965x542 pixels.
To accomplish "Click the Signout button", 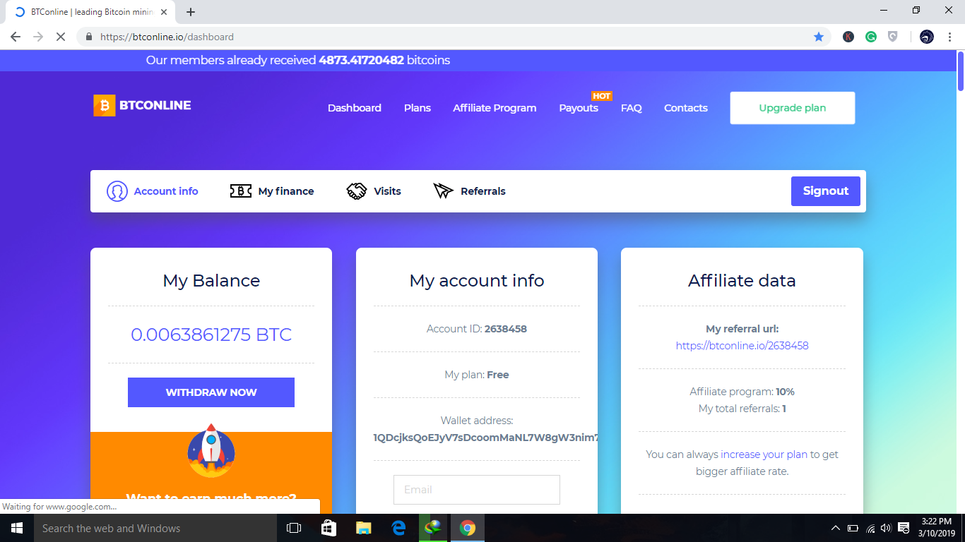I will click(x=825, y=191).
